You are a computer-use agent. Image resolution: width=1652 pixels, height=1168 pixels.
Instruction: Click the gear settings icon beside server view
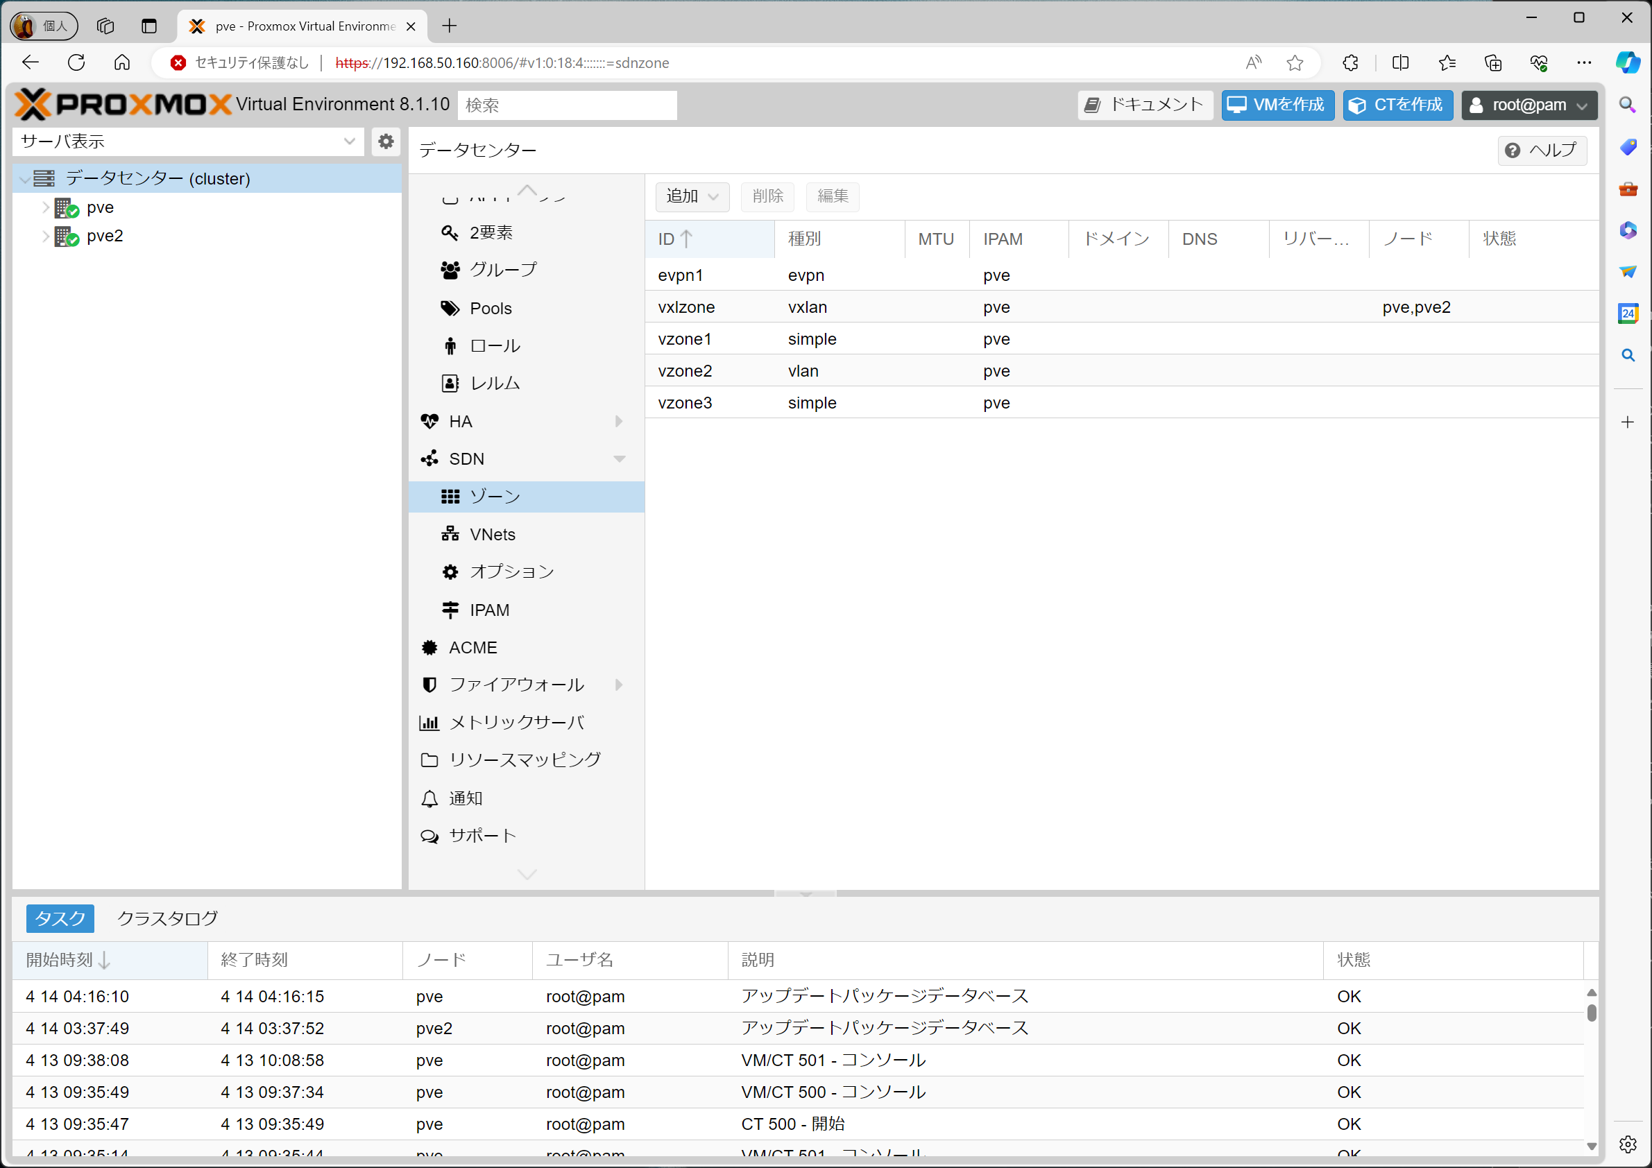point(386,141)
